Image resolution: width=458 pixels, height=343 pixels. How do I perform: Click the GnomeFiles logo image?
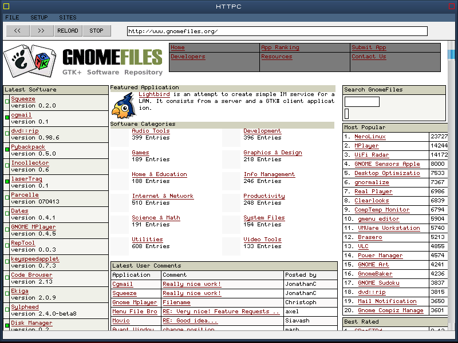(x=83, y=61)
